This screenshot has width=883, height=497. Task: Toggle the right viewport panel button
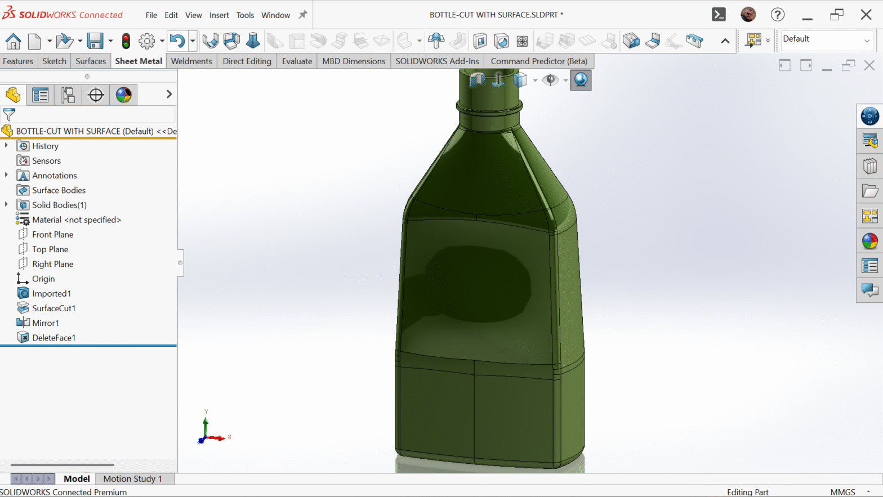[806, 65]
